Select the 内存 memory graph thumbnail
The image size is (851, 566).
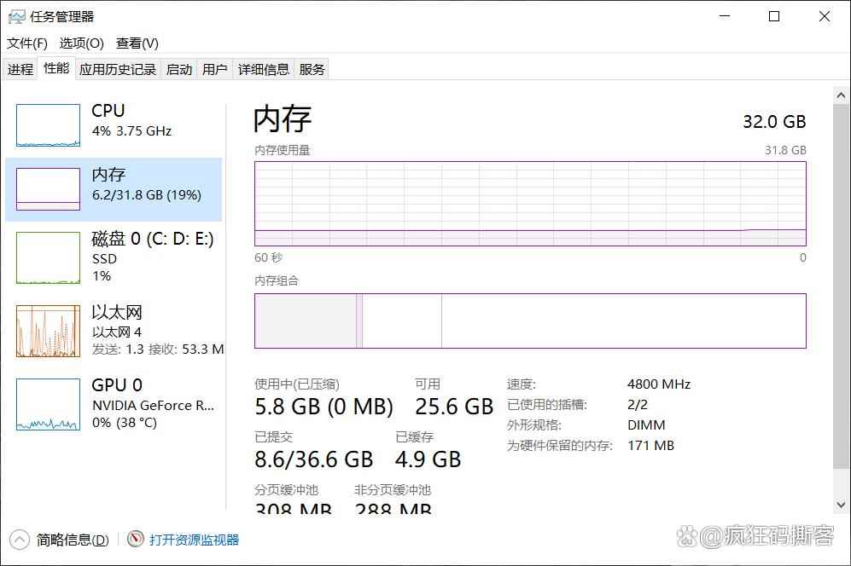click(x=48, y=189)
